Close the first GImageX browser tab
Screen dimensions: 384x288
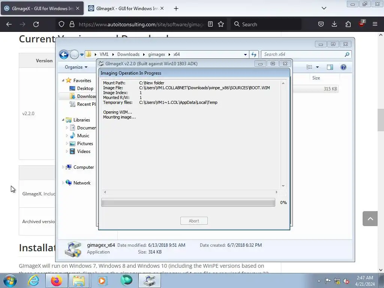(78, 8)
